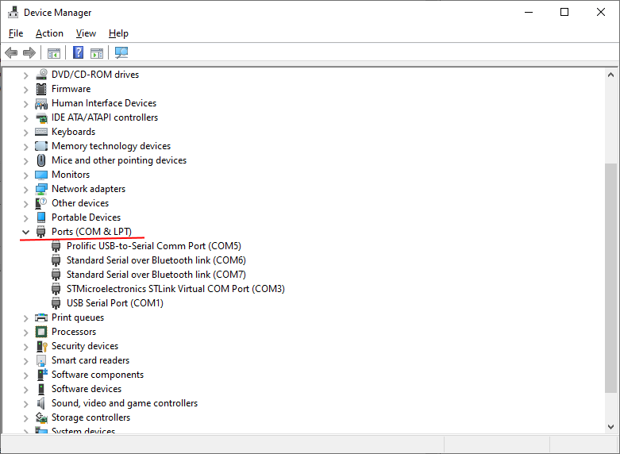Collapse the Ports (COM & LPT) node
Viewport: 620px width, 454px height.
click(x=25, y=232)
